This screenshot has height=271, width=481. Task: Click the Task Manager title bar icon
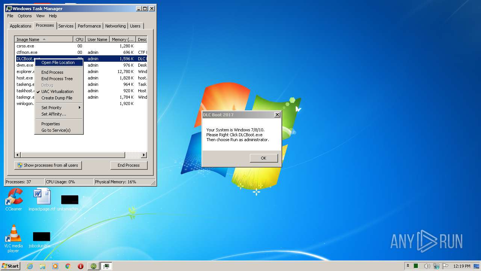[9, 8]
